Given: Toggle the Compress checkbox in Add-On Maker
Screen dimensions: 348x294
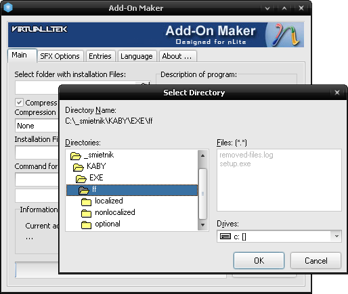Looking at the screenshot, I should tap(19, 103).
